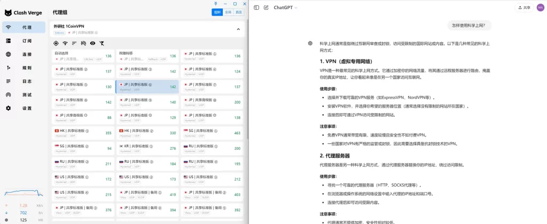
Task: Choose the JP 共享标准版 | 备用 ① node
Action: pyautogui.click(x=147, y=194)
